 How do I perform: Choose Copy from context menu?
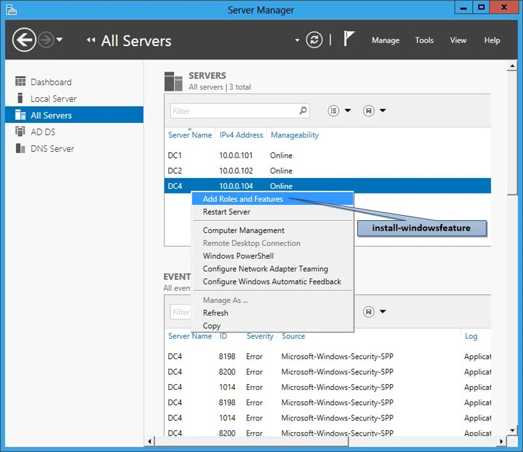(x=272, y=326)
